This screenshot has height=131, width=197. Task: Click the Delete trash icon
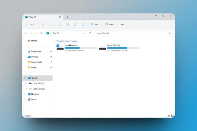tap(83, 24)
